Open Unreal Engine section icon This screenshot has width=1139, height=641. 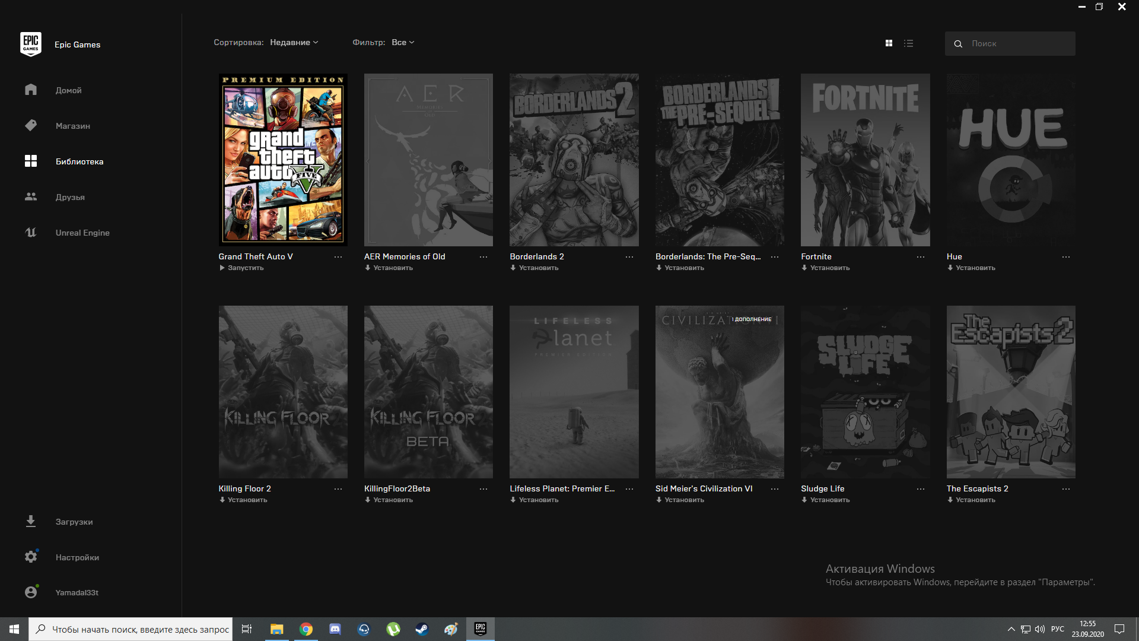31,233
